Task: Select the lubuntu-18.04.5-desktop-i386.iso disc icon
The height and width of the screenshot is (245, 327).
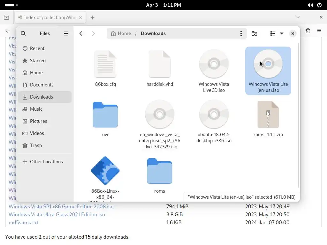Action: point(214,114)
